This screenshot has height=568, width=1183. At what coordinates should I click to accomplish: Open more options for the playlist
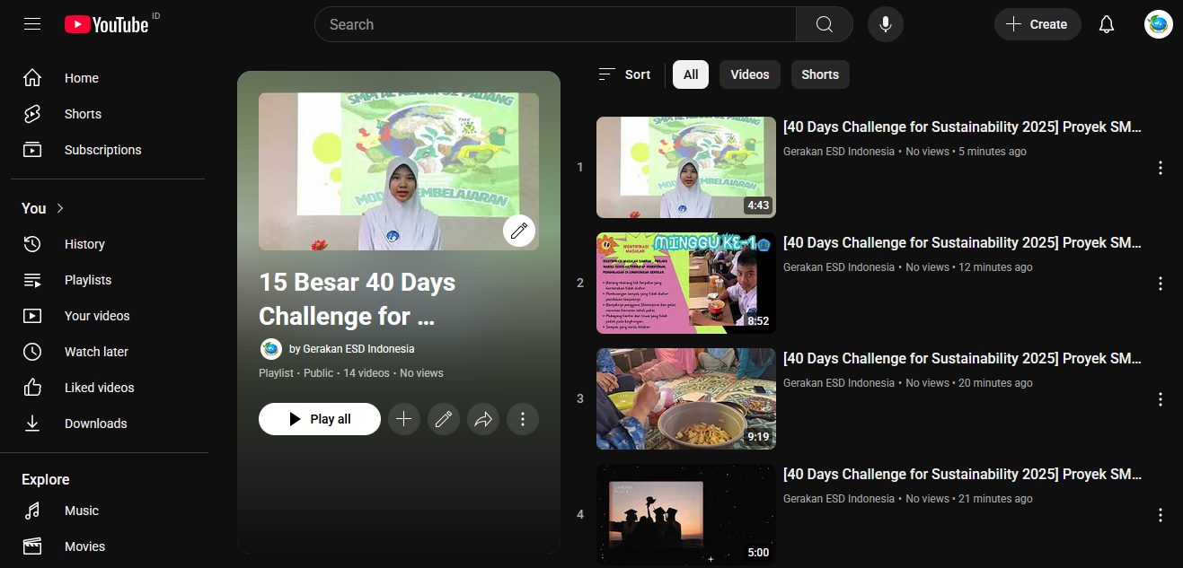(523, 419)
